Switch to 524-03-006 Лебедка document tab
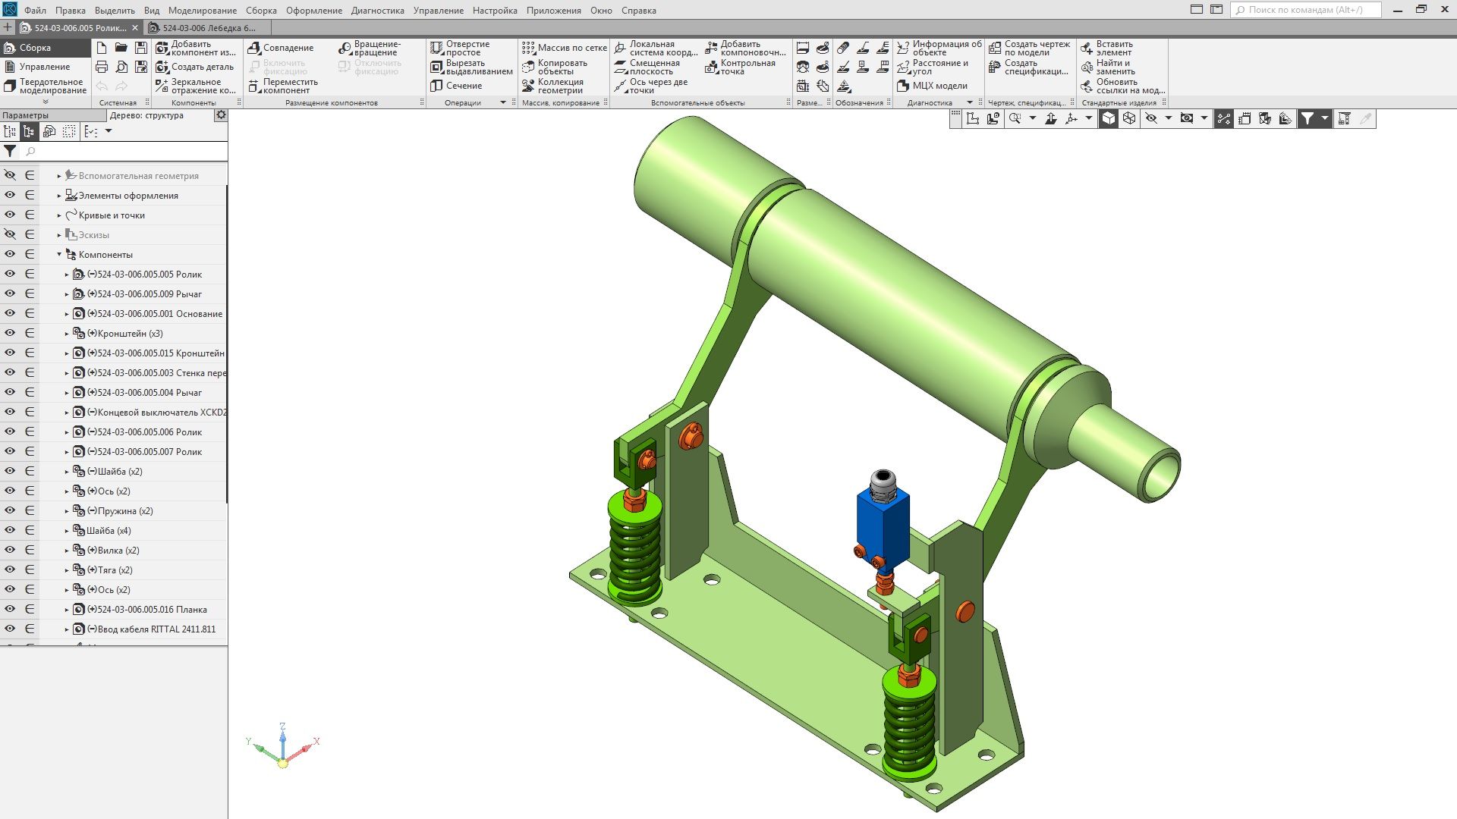 (x=209, y=28)
